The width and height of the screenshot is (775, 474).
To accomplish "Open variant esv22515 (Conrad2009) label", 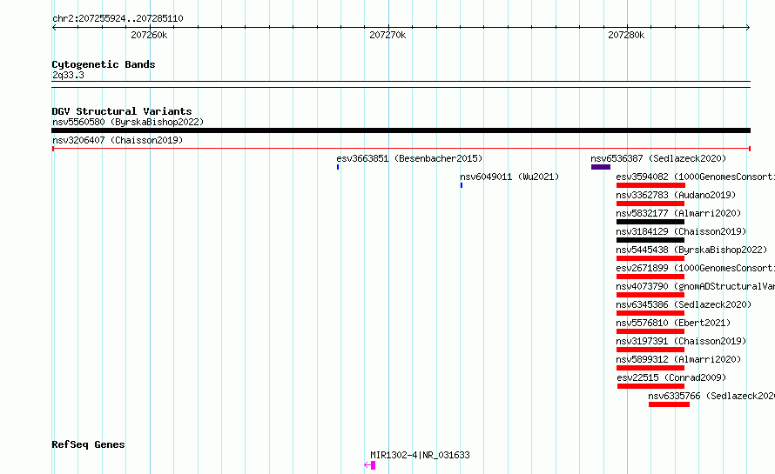I will (x=671, y=377).
